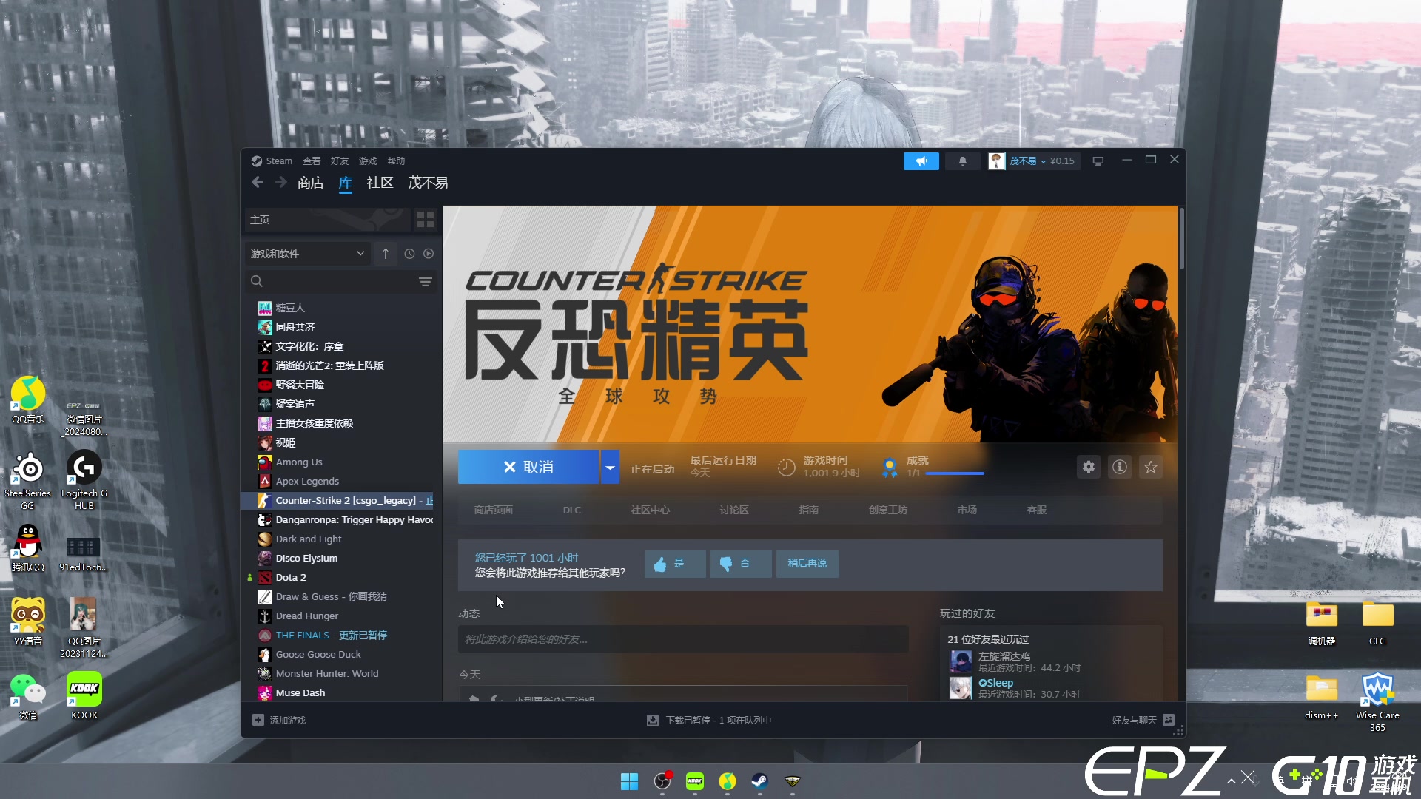The image size is (1421, 799).
Task: Open the DLC link
Action: (x=572, y=510)
